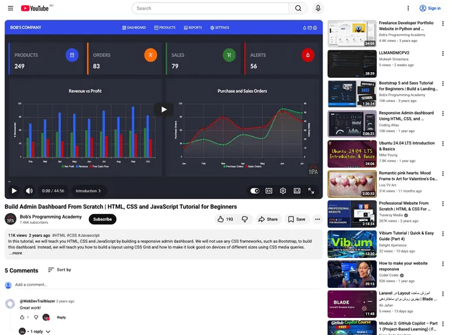Viewport: 450px width, 335px height.
Task: Start voice search with microphone
Action: pos(319,9)
